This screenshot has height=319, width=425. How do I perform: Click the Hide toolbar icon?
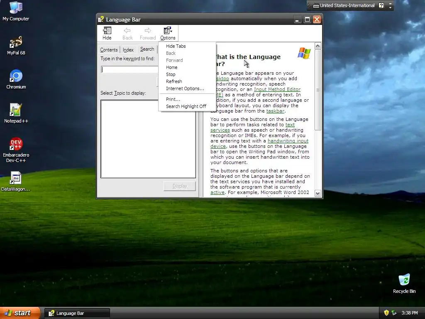pos(107,30)
